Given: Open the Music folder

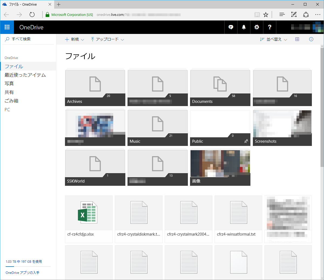Looking at the screenshot, I should tap(158, 128).
